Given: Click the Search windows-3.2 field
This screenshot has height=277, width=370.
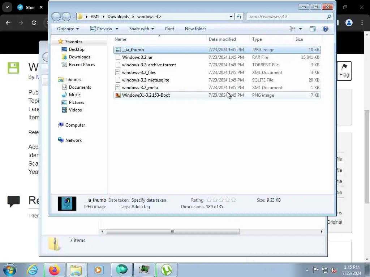Looking at the screenshot, I should (x=289, y=17).
